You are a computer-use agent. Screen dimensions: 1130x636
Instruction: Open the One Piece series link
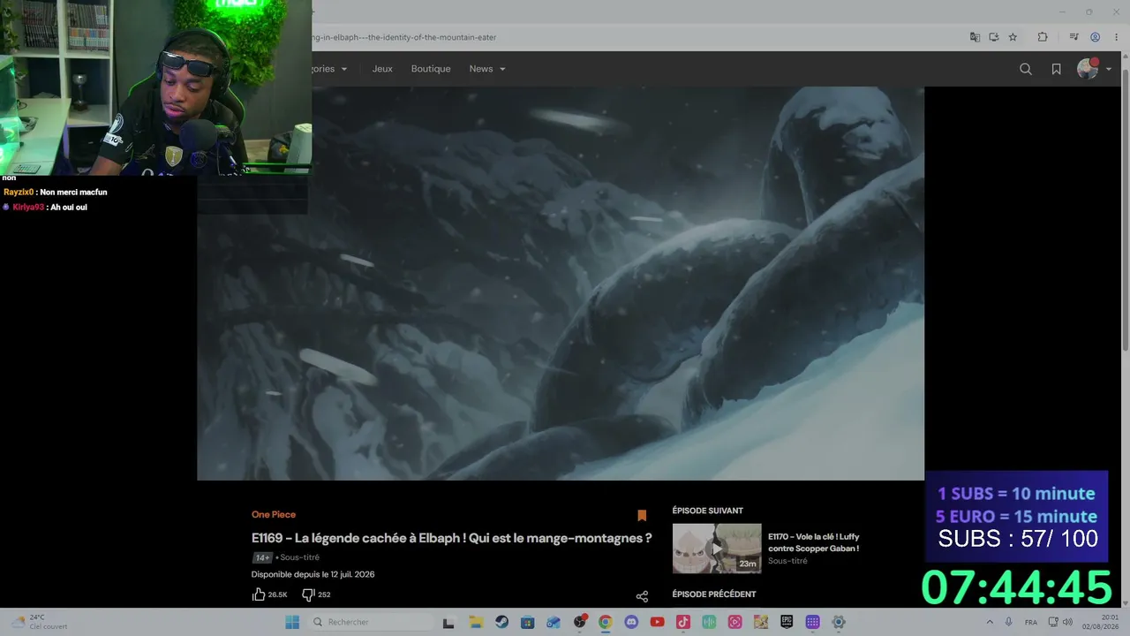pyautogui.click(x=274, y=514)
